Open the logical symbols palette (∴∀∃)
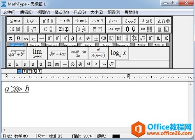 click(97, 21)
